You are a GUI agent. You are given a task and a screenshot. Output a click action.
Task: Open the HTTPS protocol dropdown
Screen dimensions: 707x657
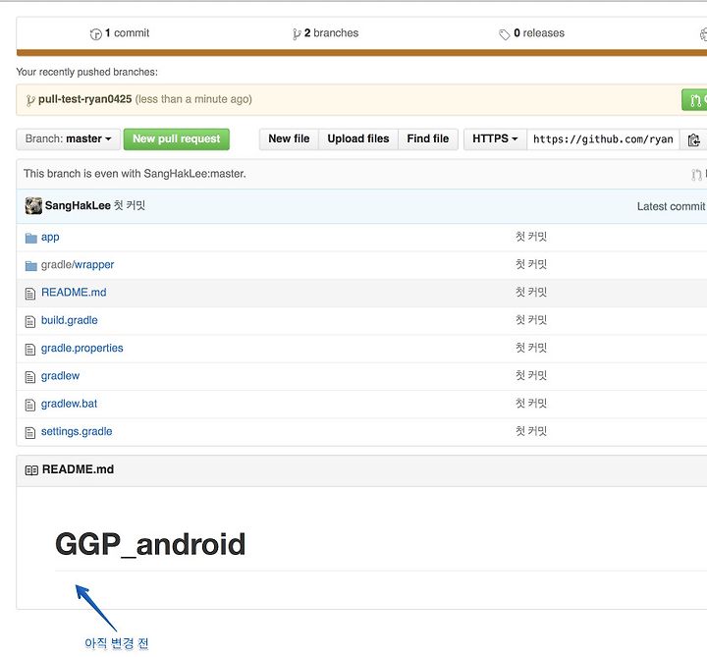[495, 138]
